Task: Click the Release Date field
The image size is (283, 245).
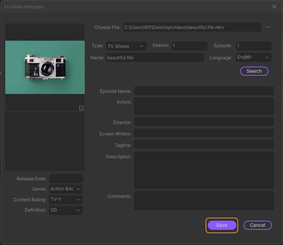Action: 66,178
